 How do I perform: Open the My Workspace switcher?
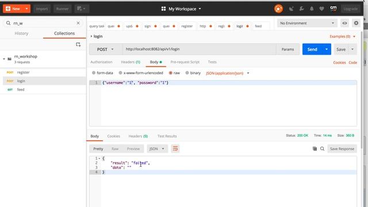coord(181,9)
